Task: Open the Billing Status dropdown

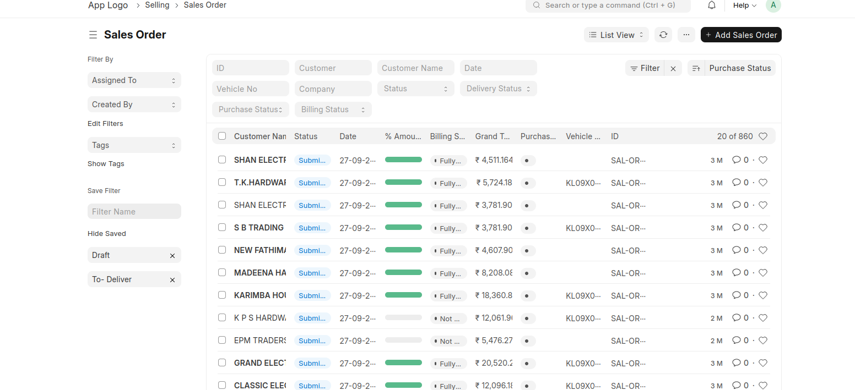Action: [x=333, y=109]
